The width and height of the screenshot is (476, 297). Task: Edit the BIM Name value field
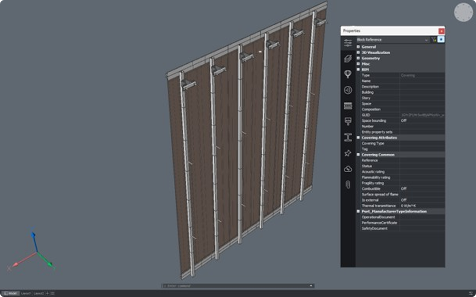(x=422, y=81)
